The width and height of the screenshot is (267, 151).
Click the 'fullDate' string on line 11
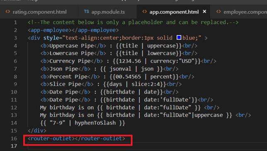175,100
